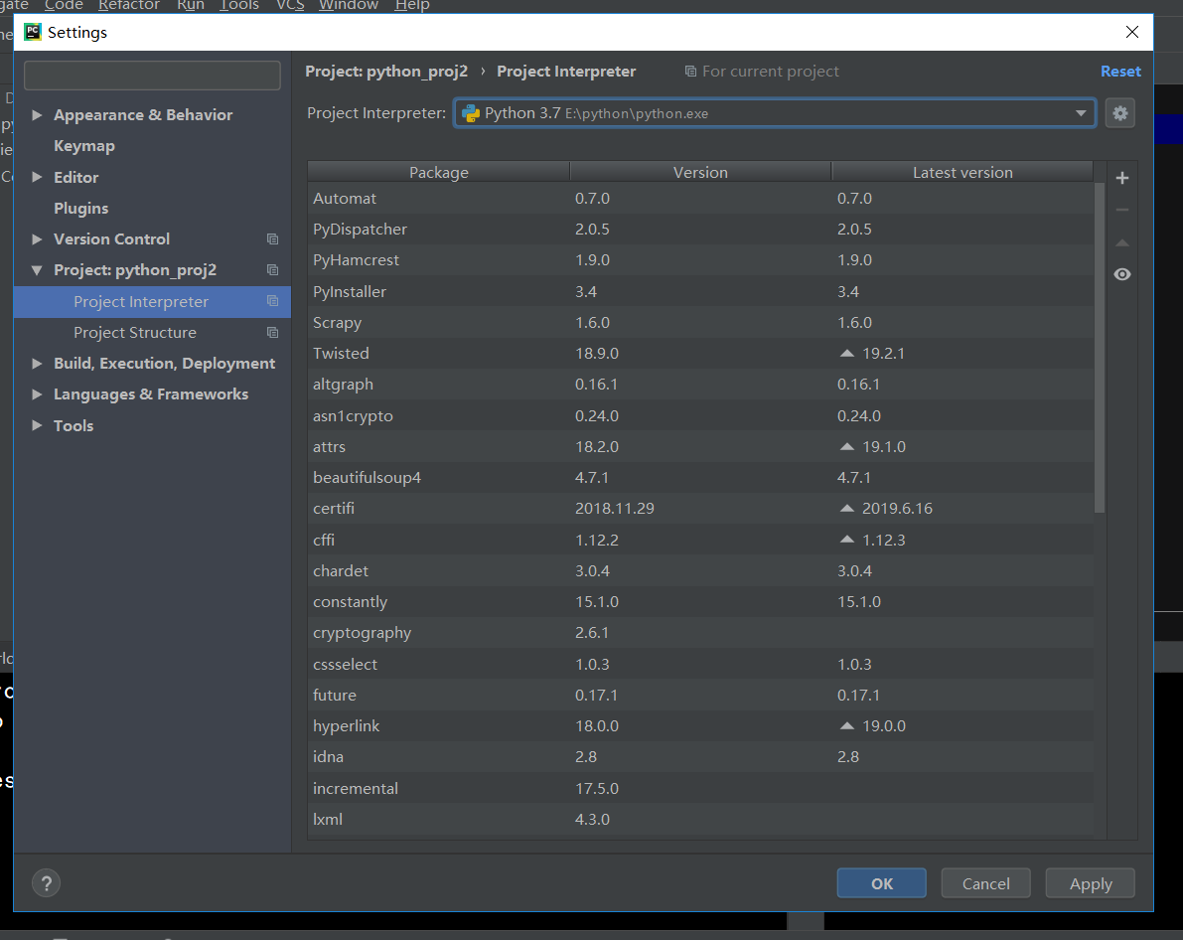Click the copy icon beside Version Control
This screenshot has width=1183, height=940.
[x=272, y=239]
